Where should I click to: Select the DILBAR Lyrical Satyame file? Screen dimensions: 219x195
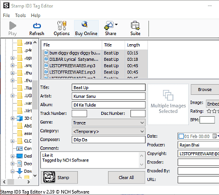pos(95,59)
